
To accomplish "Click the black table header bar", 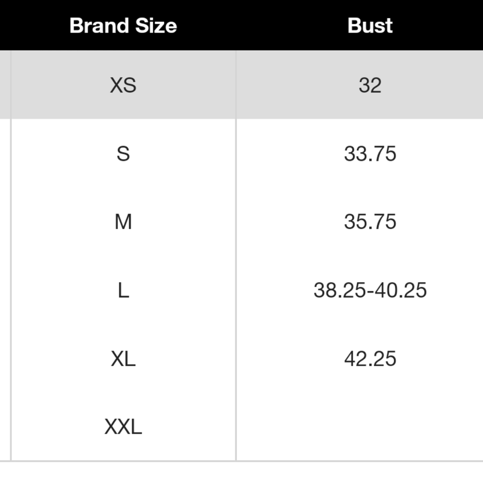I will coord(242,25).
